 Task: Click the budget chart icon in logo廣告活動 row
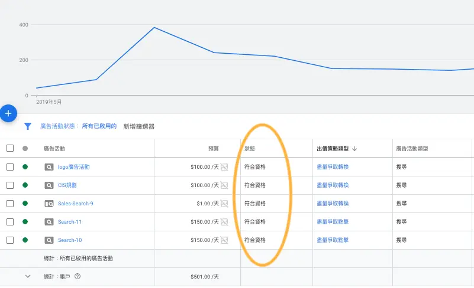click(224, 167)
